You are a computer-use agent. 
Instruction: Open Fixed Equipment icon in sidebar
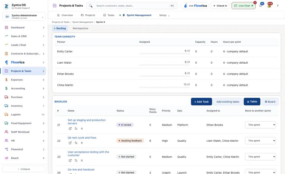pos(6,123)
